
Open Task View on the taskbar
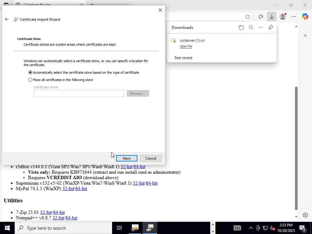point(119,228)
